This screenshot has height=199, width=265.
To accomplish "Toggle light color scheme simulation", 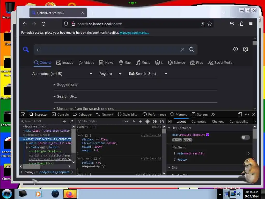I will click(147, 121).
